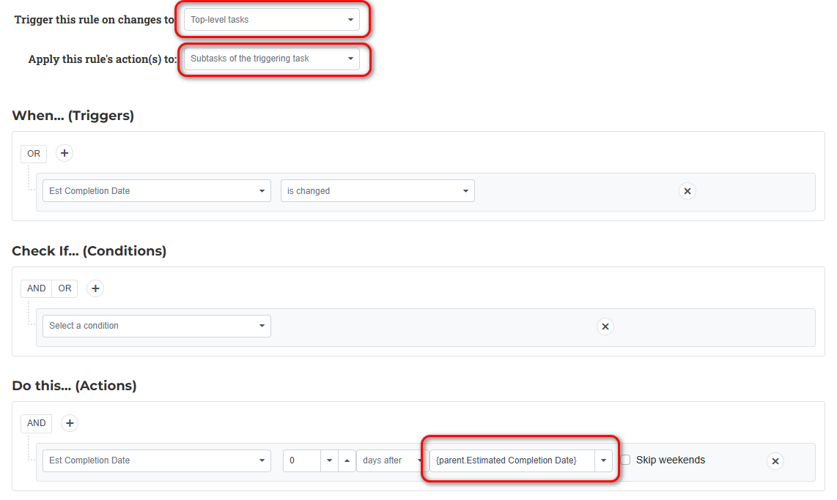Remove the empty condition row
The width and height of the screenshot is (837, 500).
605,327
